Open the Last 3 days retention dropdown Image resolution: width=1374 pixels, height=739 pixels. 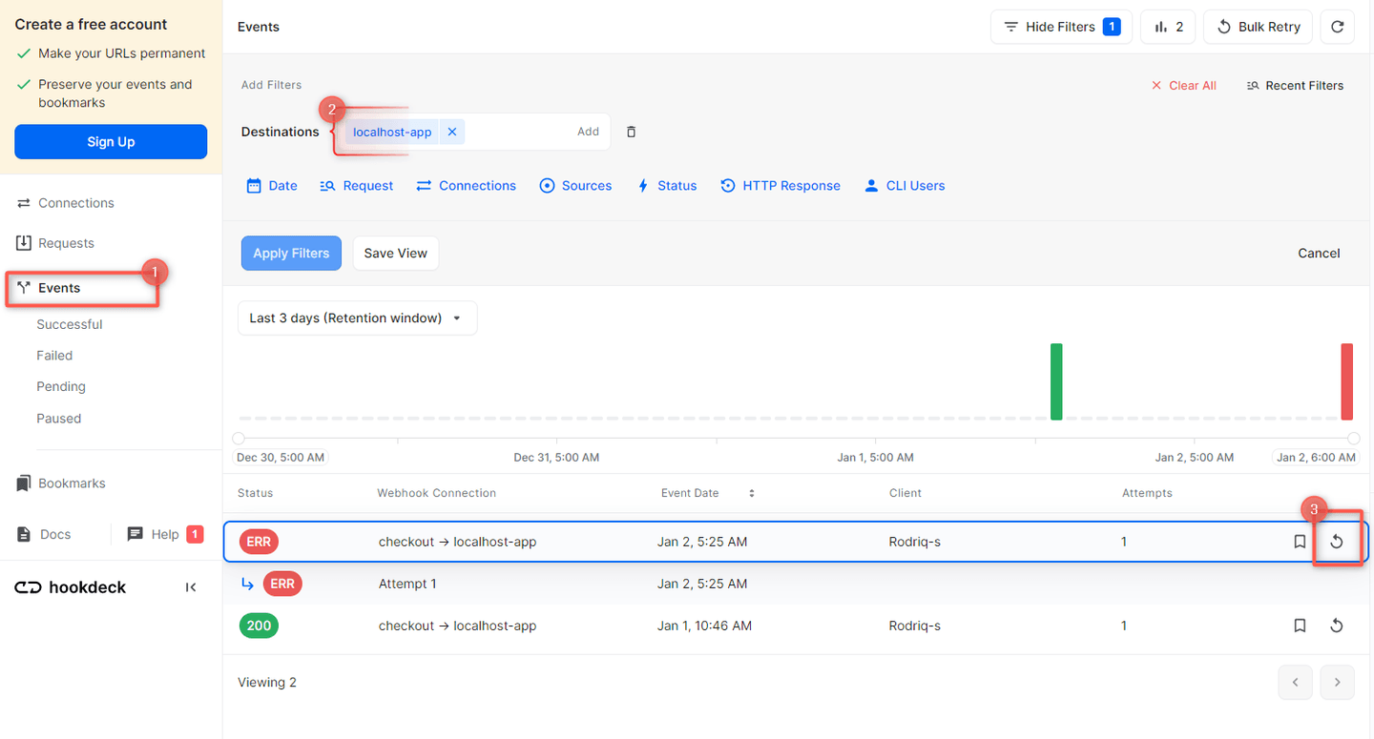(357, 318)
